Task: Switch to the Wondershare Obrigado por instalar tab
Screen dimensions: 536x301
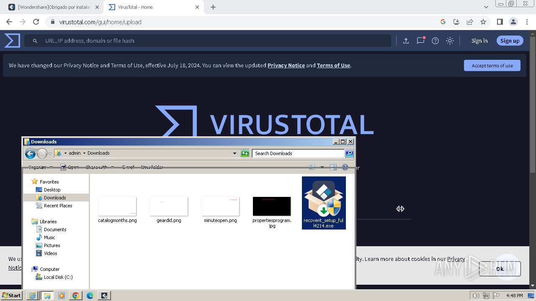Action: [x=54, y=7]
